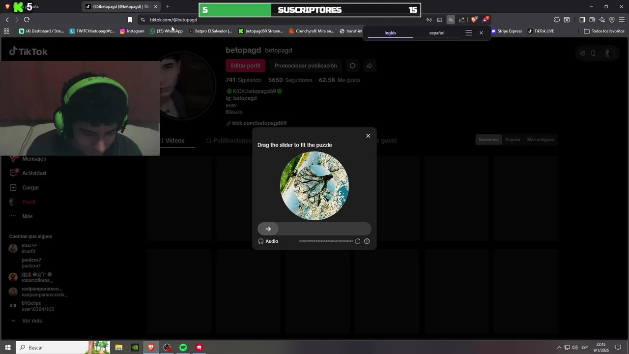This screenshot has width=629, height=354.
Task: Open Stripe Express bookmark
Action: (x=507, y=31)
